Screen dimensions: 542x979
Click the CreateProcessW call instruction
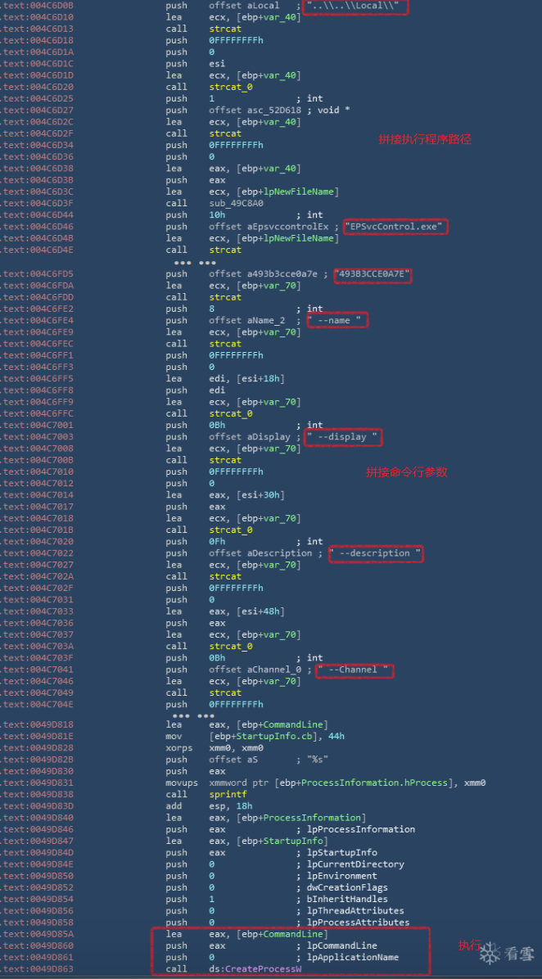pos(255,968)
